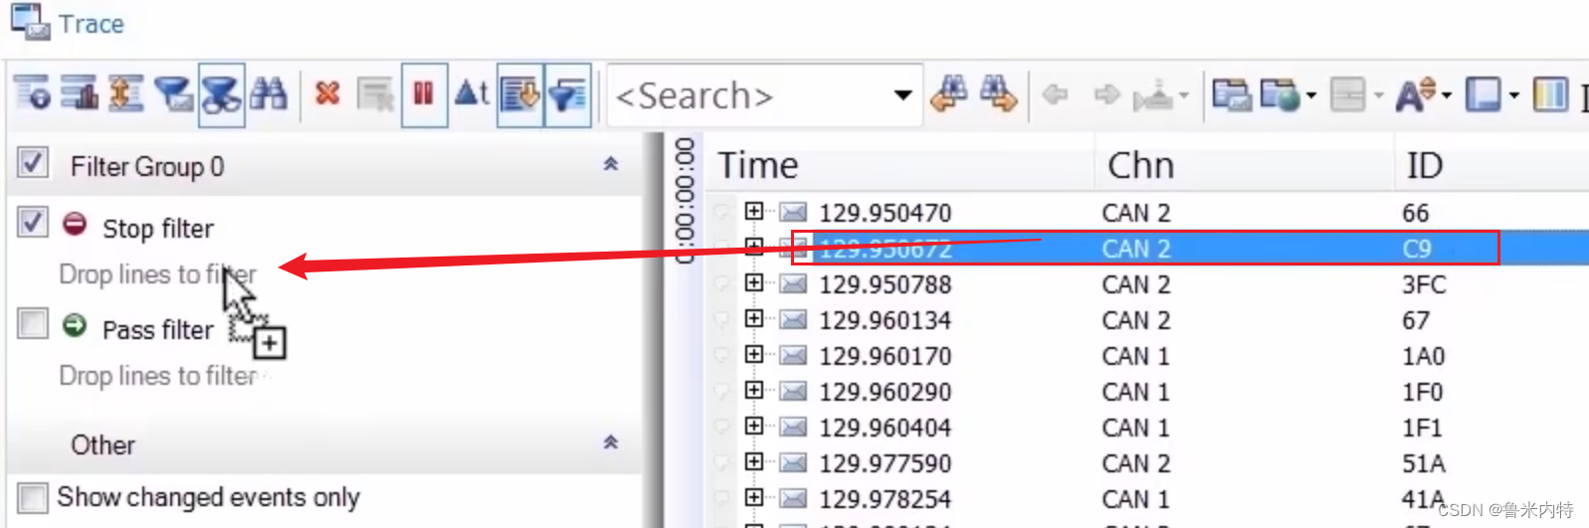
Task: Click the grayed split layout icon
Action: [x=1348, y=95]
